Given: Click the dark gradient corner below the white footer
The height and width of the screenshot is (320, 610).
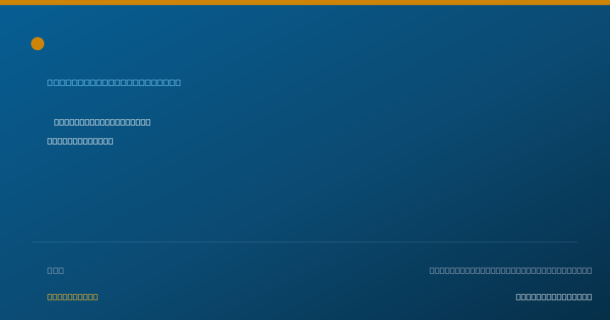Looking at the screenshot, I should click(585, 311).
